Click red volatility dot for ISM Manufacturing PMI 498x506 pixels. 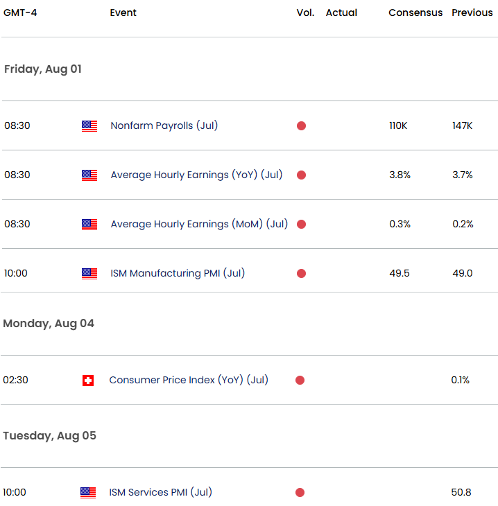(x=301, y=274)
